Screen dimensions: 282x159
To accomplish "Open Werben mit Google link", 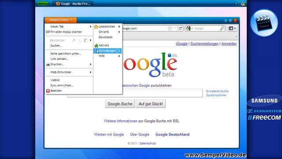I will point(109,134).
